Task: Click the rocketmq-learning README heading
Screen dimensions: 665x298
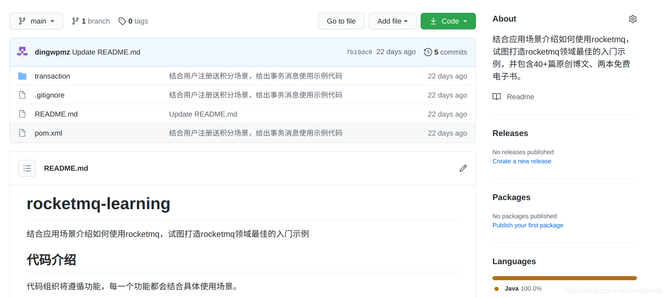Action: pos(98,204)
